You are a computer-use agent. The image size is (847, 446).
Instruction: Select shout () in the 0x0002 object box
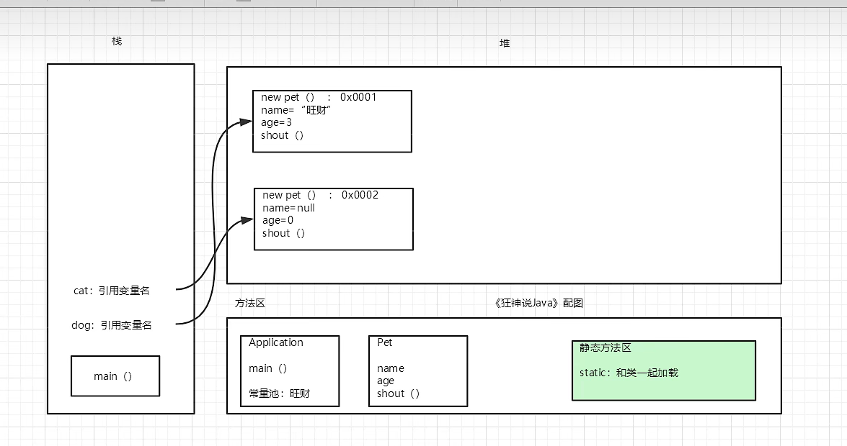click(284, 233)
